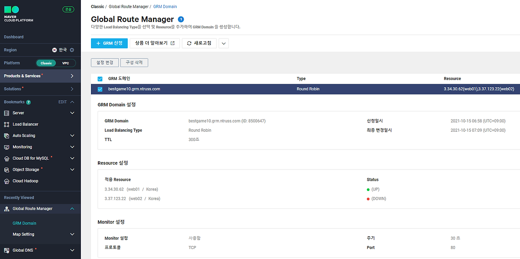
Task: Click the 구성 삭제 button
Action: pyautogui.click(x=134, y=63)
